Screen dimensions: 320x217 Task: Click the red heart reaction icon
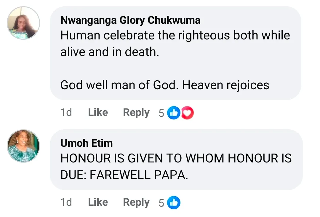tap(187, 113)
